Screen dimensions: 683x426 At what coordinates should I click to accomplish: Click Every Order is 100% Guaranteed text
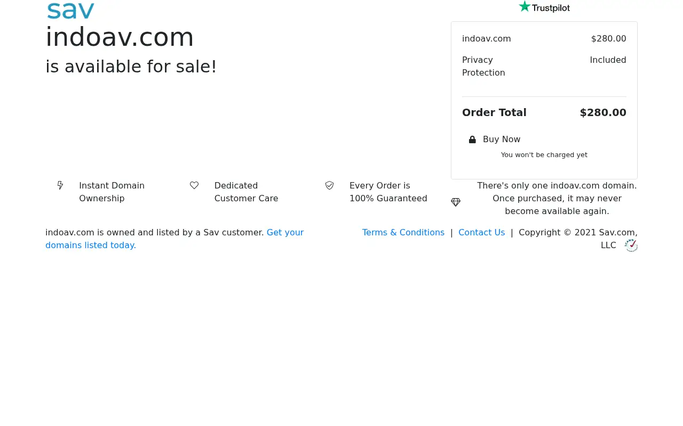[x=388, y=192]
